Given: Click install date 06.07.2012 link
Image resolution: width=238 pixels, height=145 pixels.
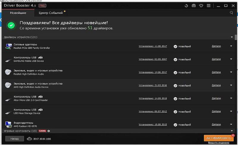Looking at the screenshot, I should (153, 112).
